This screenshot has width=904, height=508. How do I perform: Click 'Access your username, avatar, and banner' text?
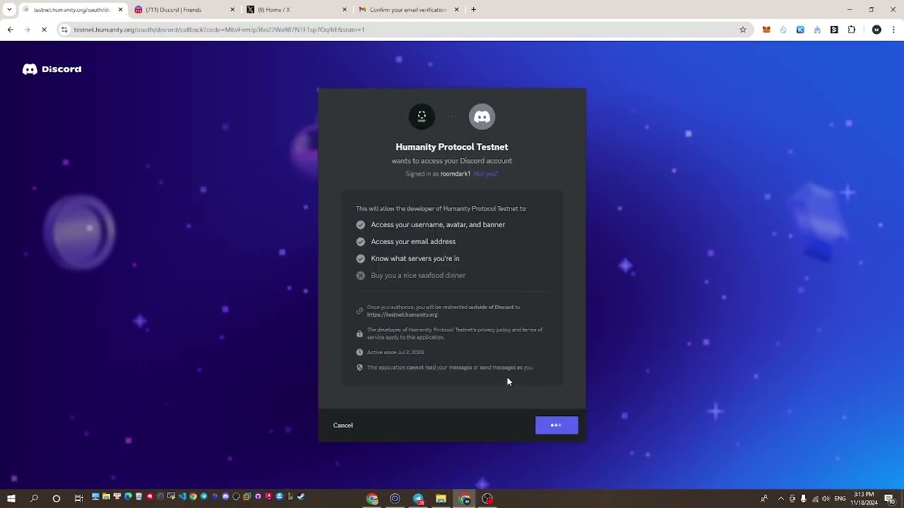click(x=438, y=224)
